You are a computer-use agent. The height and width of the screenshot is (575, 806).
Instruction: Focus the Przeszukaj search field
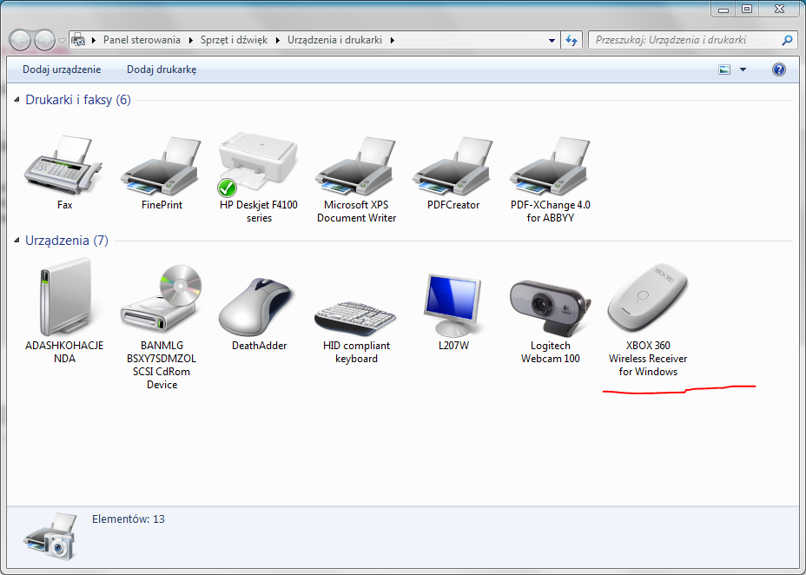click(x=687, y=40)
